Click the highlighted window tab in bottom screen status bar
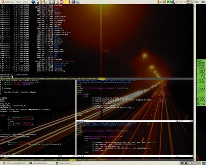Viewport: 206px width, 165px height. [73, 160]
